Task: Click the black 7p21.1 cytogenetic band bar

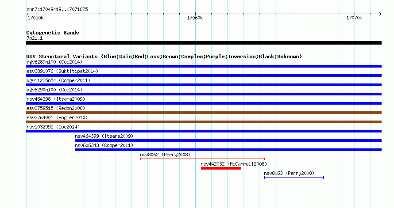Action: 204,43
